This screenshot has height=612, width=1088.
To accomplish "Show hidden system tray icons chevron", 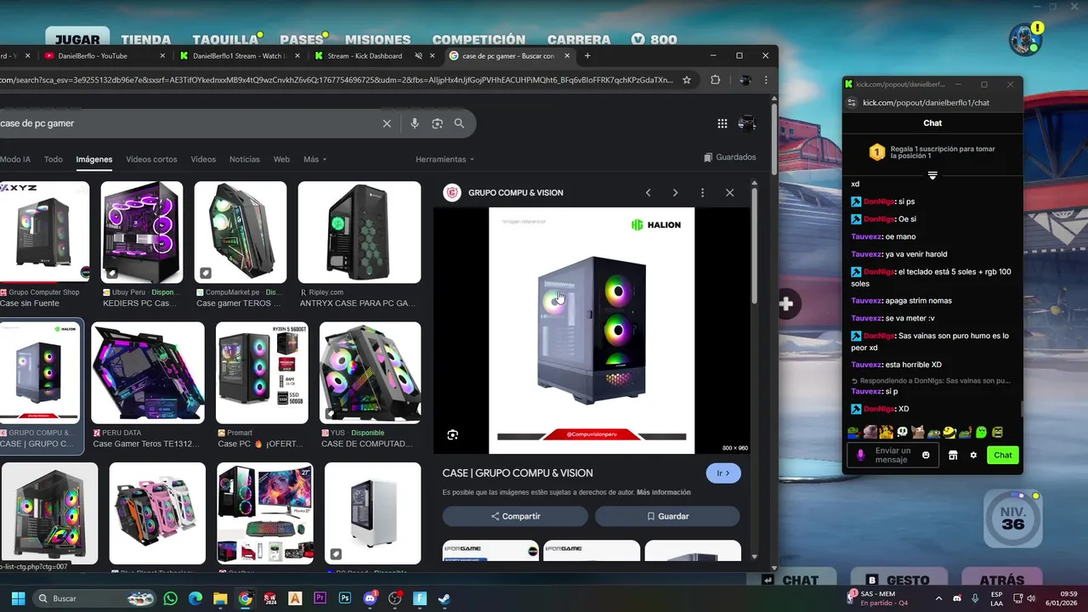I will (938, 598).
